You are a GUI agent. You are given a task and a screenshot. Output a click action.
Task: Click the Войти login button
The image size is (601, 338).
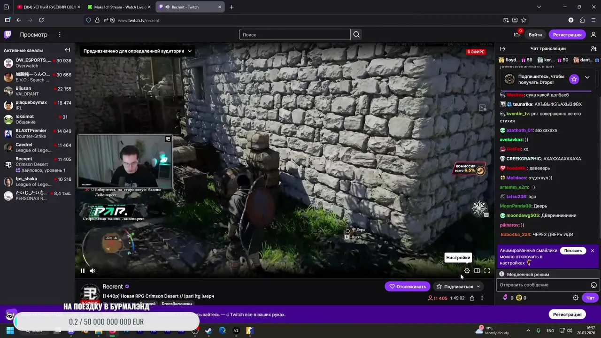pyautogui.click(x=535, y=34)
